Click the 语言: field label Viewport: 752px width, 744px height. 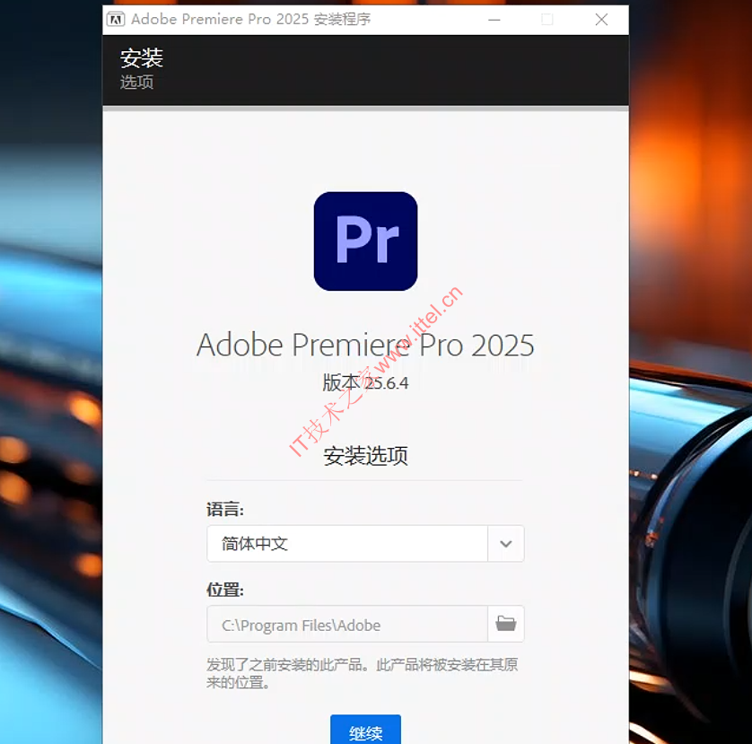[x=225, y=510]
